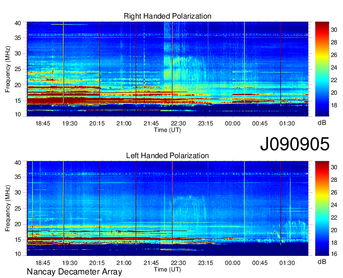Click the "10" MHz tick of the bottom plot
Viewport: 343px width, 278px height.
coord(18,254)
